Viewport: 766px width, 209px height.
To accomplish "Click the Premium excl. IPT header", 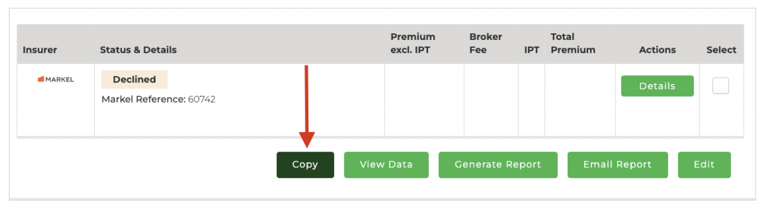I will (413, 44).
